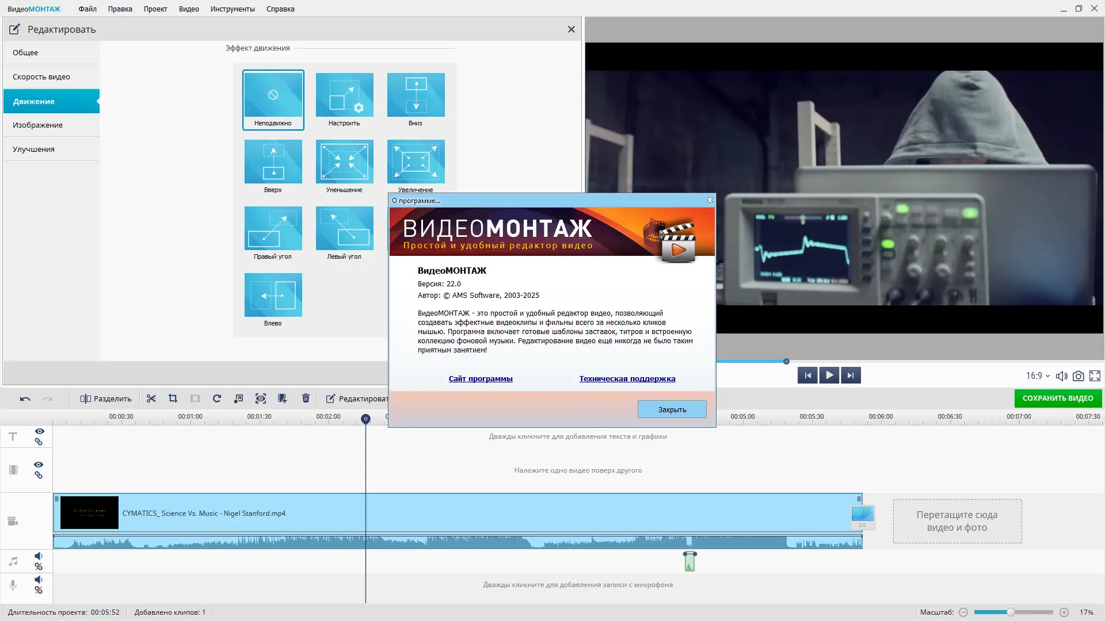Toggle fullscreen preview icon

click(x=1095, y=376)
